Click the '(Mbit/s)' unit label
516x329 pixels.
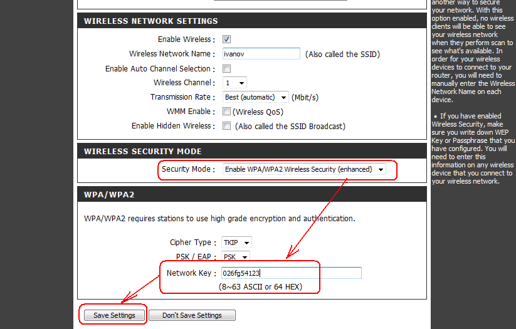[x=305, y=97]
